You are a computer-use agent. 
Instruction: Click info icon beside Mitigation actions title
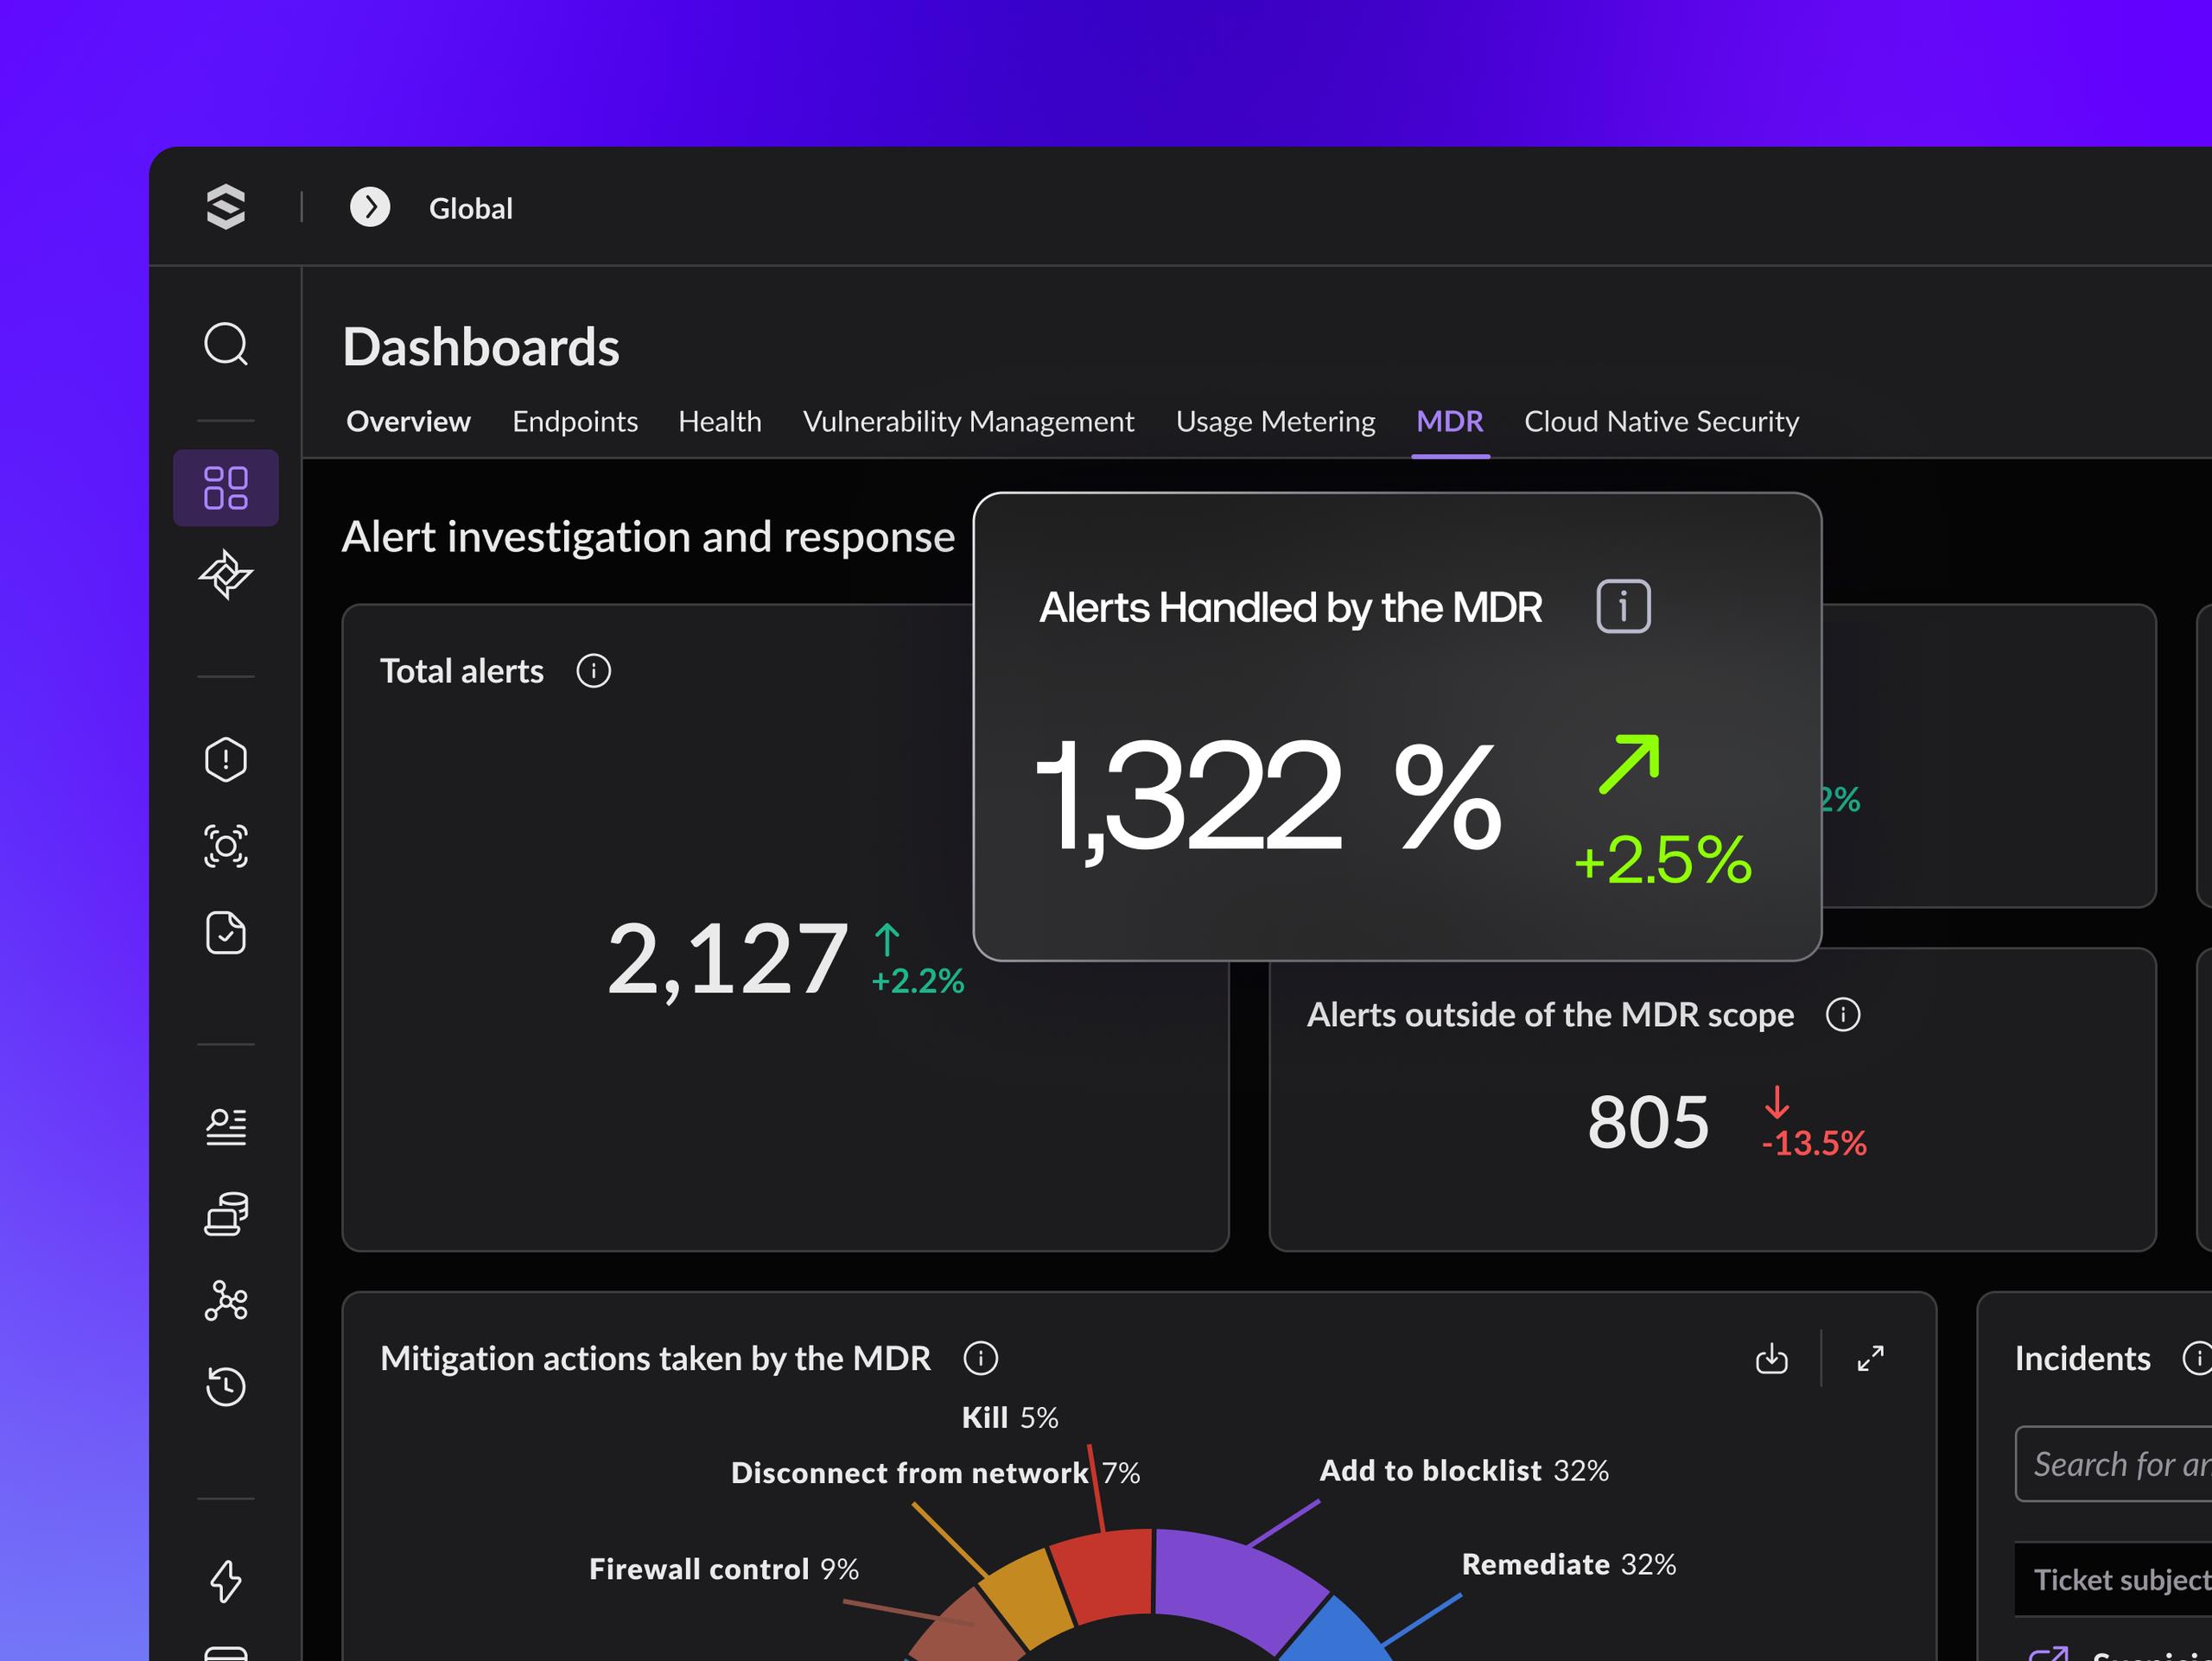pos(981,1358)
